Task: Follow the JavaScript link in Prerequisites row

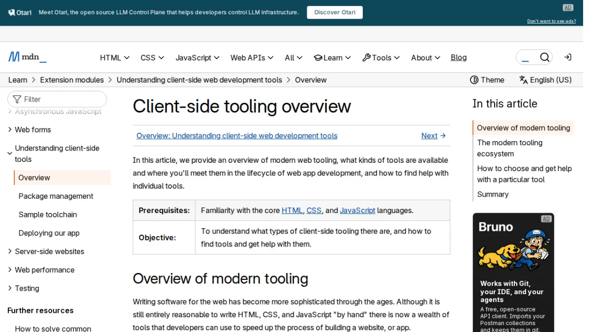Action: (x=357, y=211)
